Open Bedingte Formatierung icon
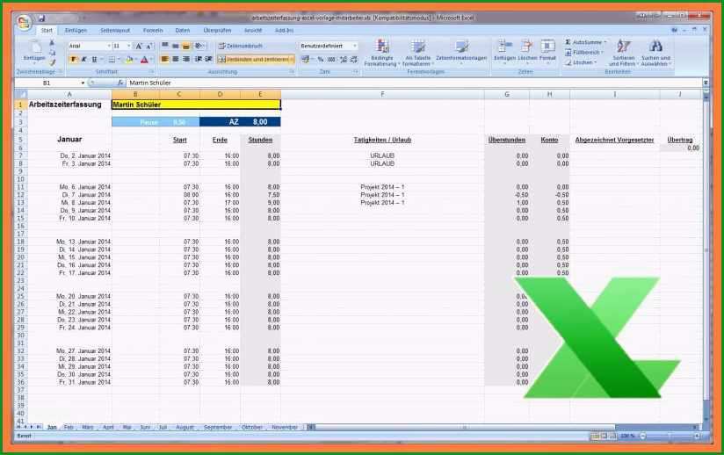 pyautogui.click(x=382, y=47)
